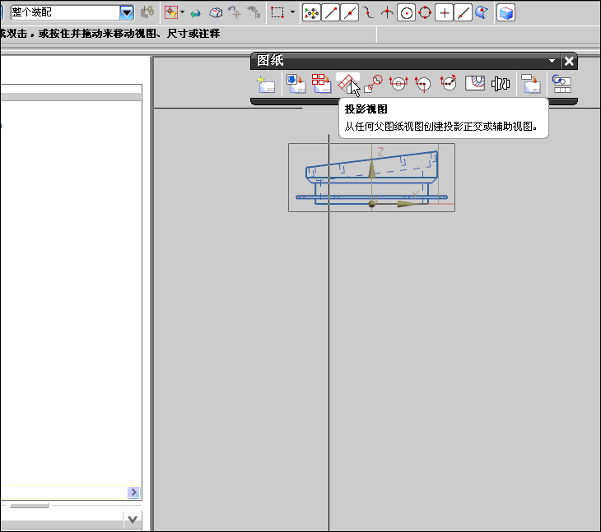Select the 投影视图 Projected View tool
The height and width of the screenshot is (532, 601).
(x=347, y=83)
